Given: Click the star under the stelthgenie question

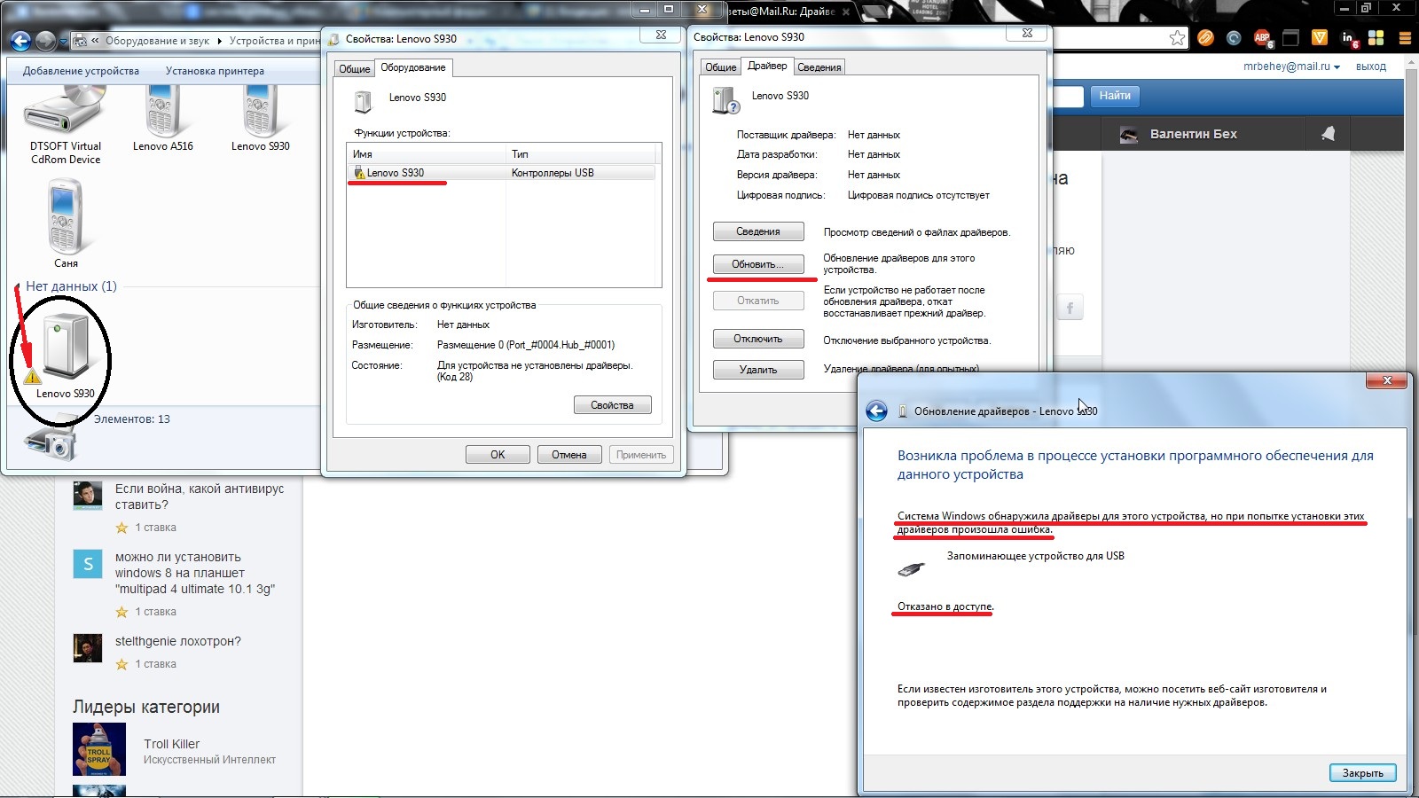Looking at the screenshot, I should pos(122,664).
